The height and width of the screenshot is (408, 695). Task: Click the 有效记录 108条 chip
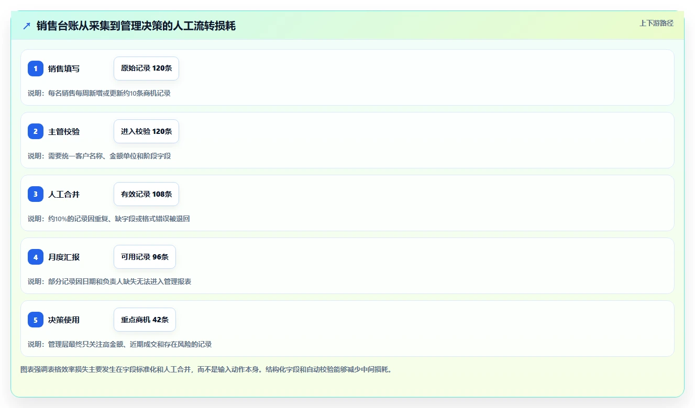pos(146,194)
